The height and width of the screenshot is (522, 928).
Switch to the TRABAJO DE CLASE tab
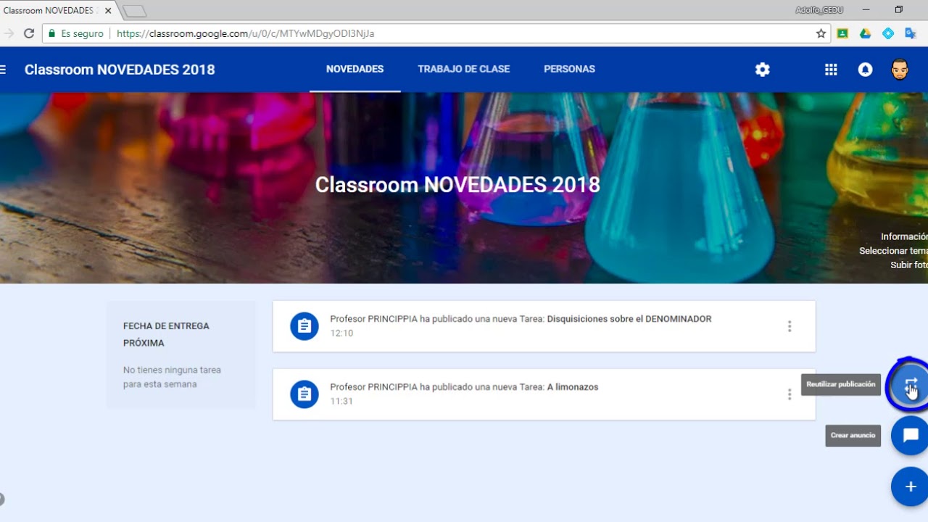(x=464, y=70)
